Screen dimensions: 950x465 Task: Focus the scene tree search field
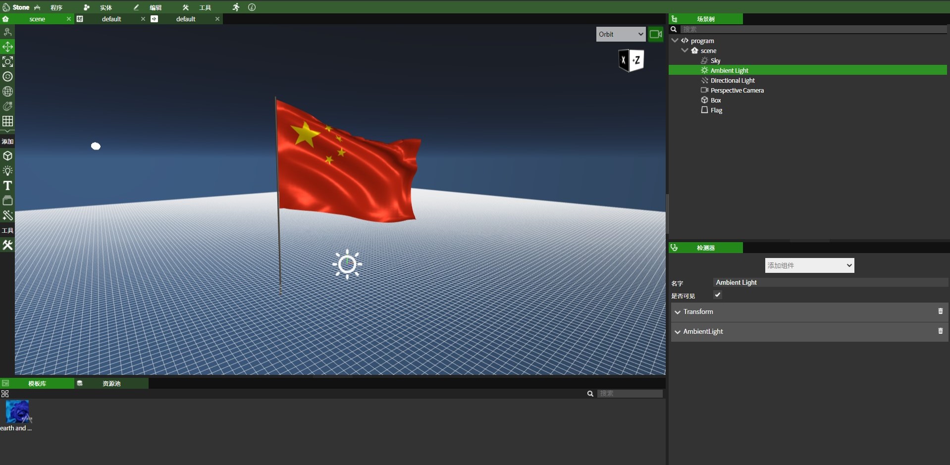click(814, 29)
